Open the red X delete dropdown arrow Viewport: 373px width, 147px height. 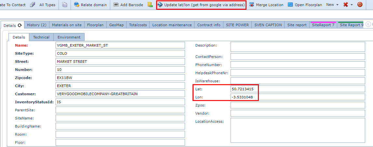[352, 5]
